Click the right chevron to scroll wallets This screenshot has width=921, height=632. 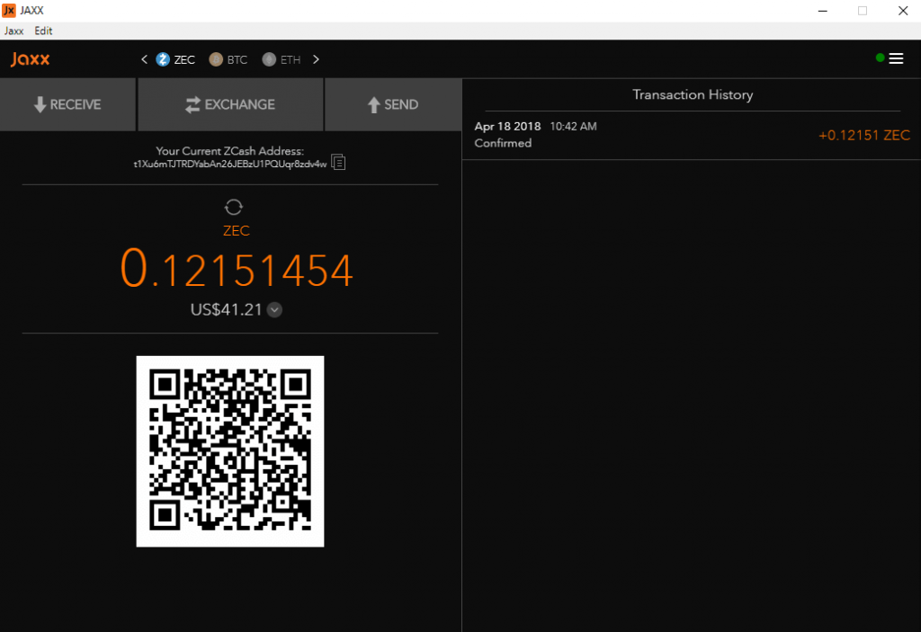coord(316,58)
